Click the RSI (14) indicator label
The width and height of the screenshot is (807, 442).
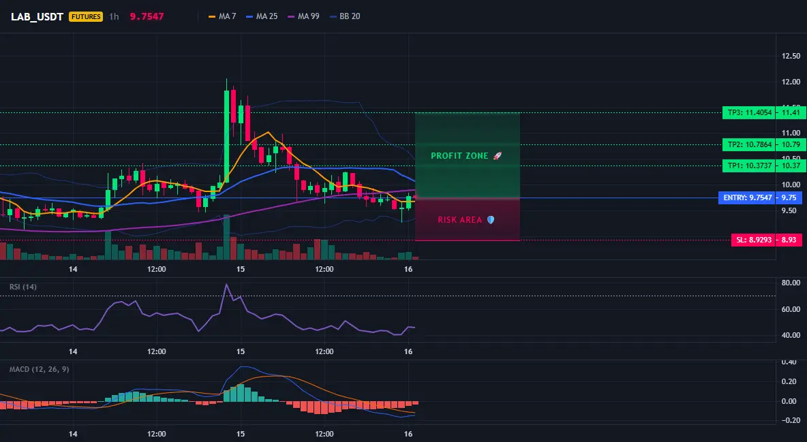click(23, 287)
